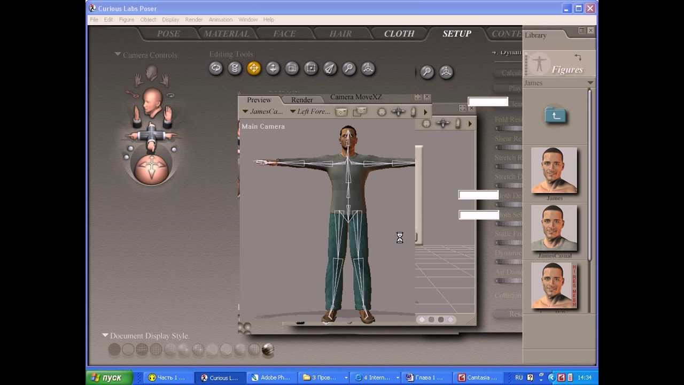Select the Taper editing tool
Screen dimensions: 684x385
point(311,68)
